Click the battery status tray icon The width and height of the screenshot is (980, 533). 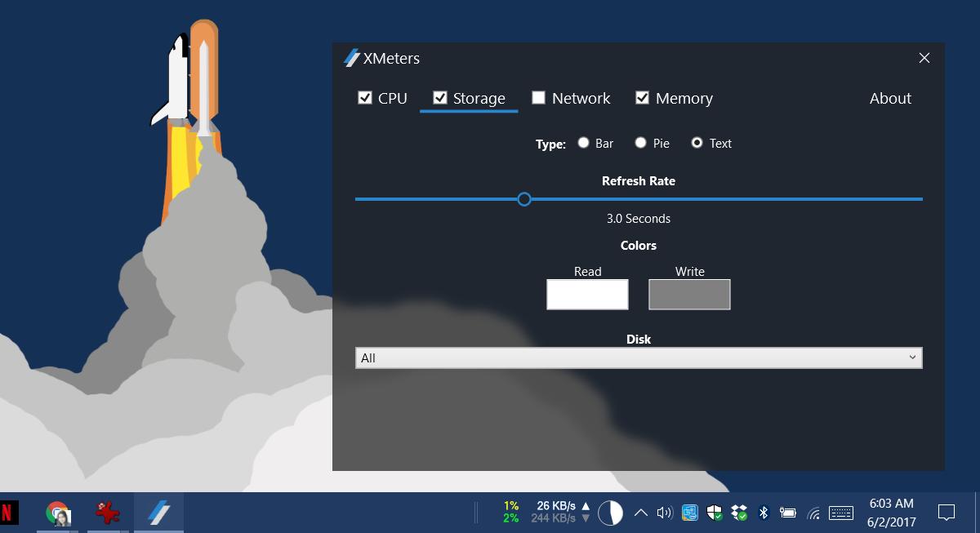pos(788,513)
